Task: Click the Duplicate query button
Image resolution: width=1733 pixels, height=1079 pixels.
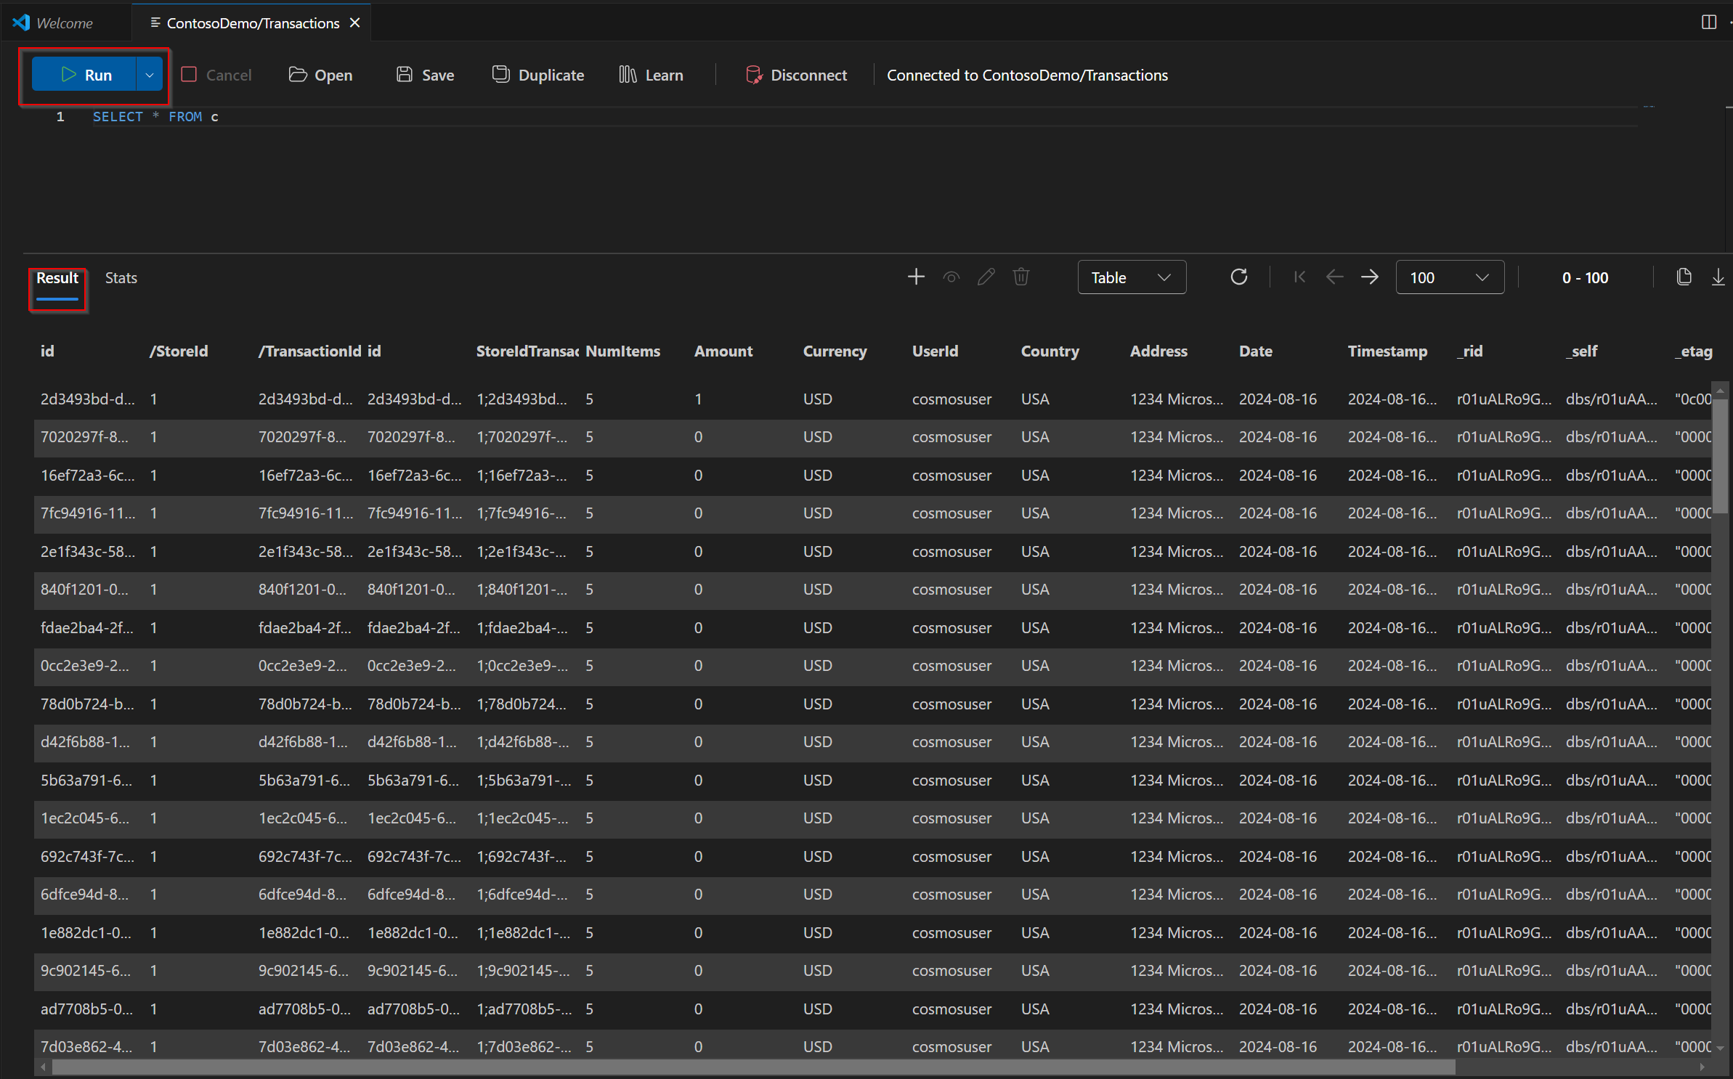Action: click(x=538, y=75)
